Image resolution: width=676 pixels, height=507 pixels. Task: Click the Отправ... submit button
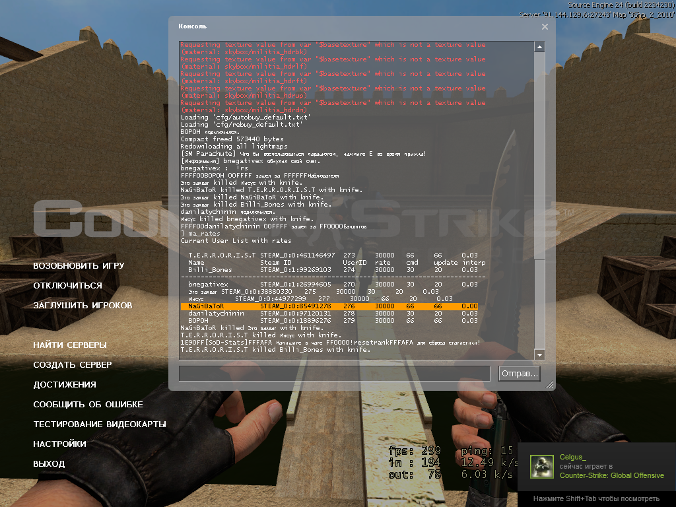point(520,374)
